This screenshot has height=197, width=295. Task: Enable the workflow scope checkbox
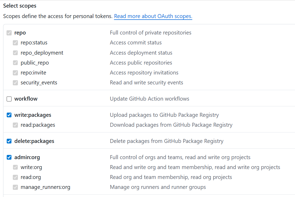pyautogui.click(x=9, y=99)
